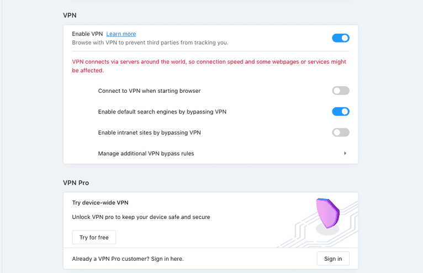Click "Enable intranet sites by bypassing VPN" label
The image size is (423, 273).
pyautogui.click(x=149, y=133)
